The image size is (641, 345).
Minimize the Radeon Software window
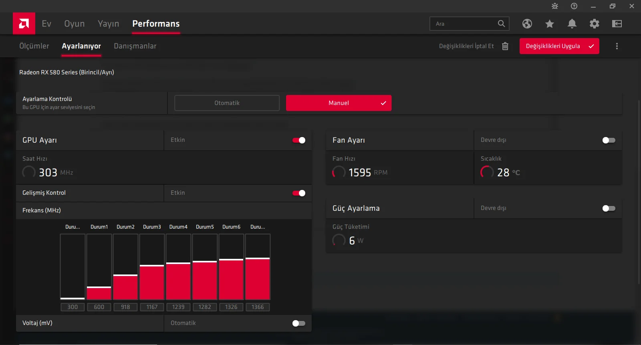pos(593,6)
